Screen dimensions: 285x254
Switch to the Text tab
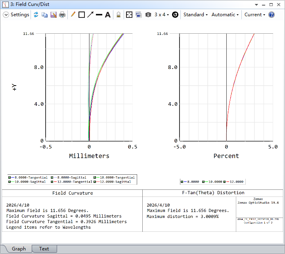coord(44,249)
